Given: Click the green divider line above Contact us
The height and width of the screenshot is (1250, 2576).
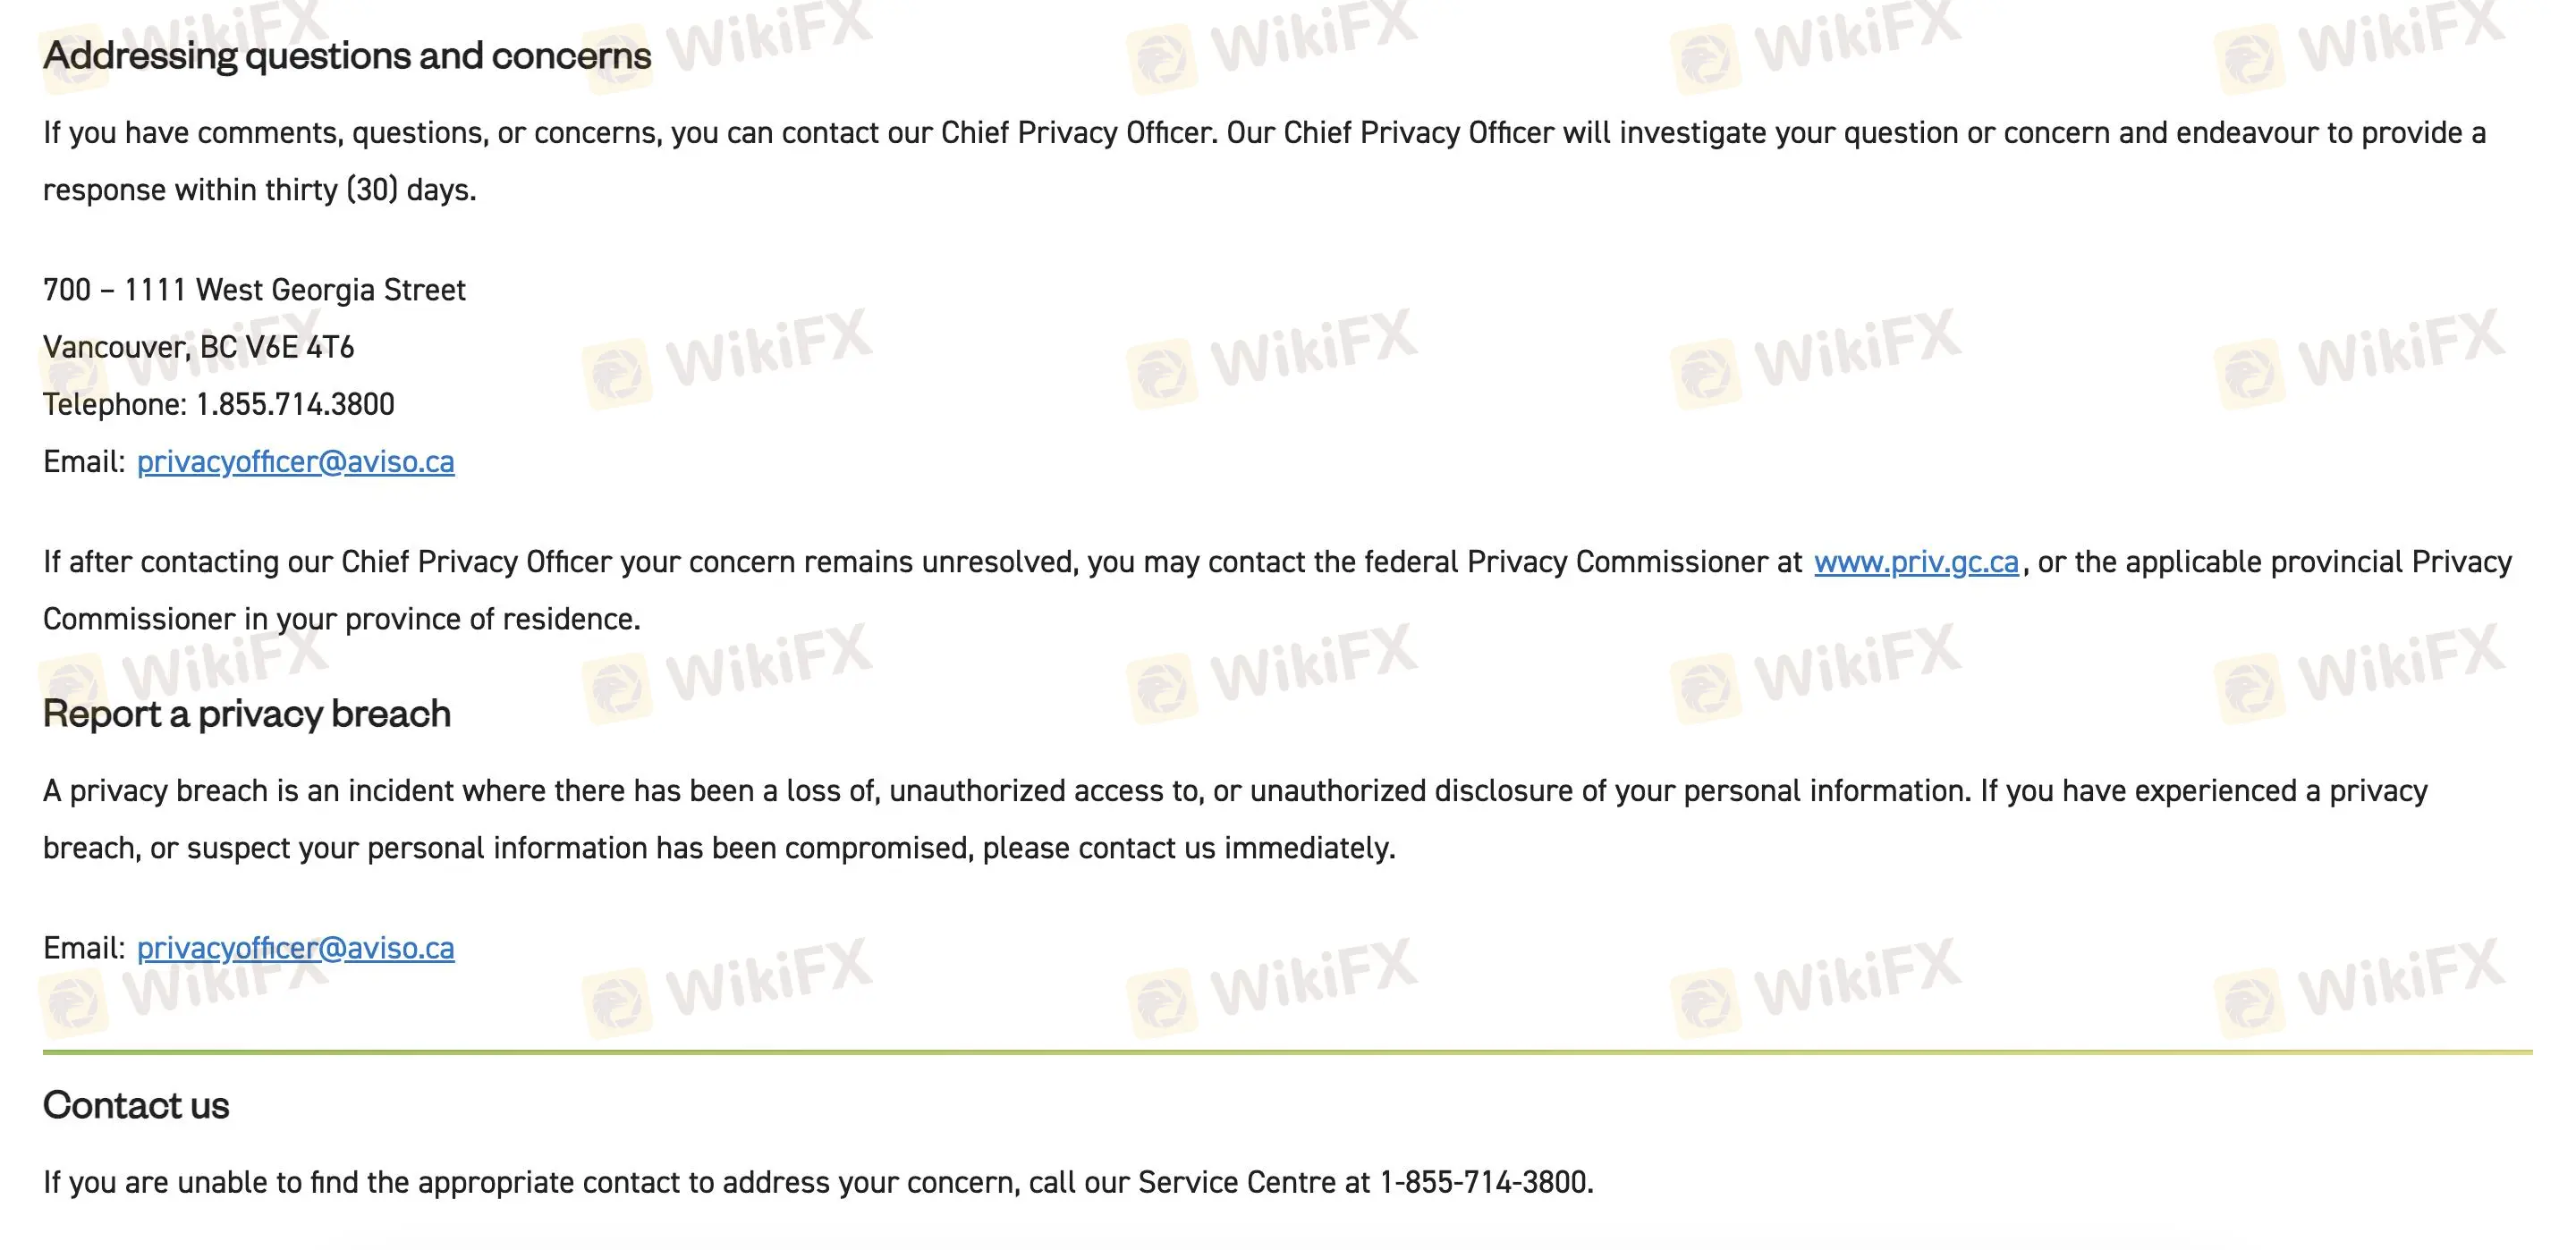Looking at the screenshot, I should tap(1287, 1052).
